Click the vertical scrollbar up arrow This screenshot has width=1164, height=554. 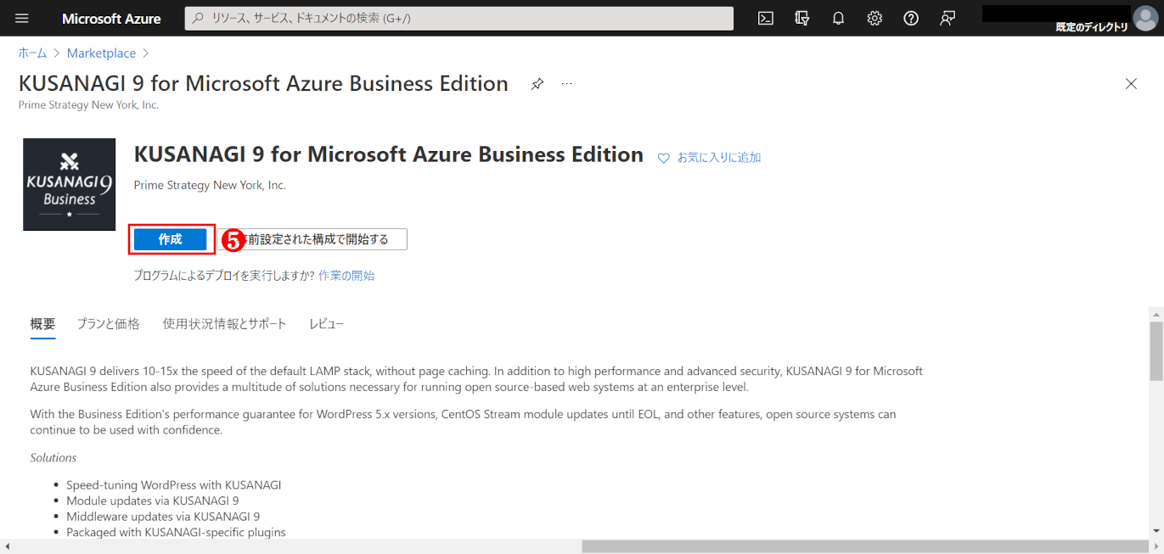click(1156, 313)
